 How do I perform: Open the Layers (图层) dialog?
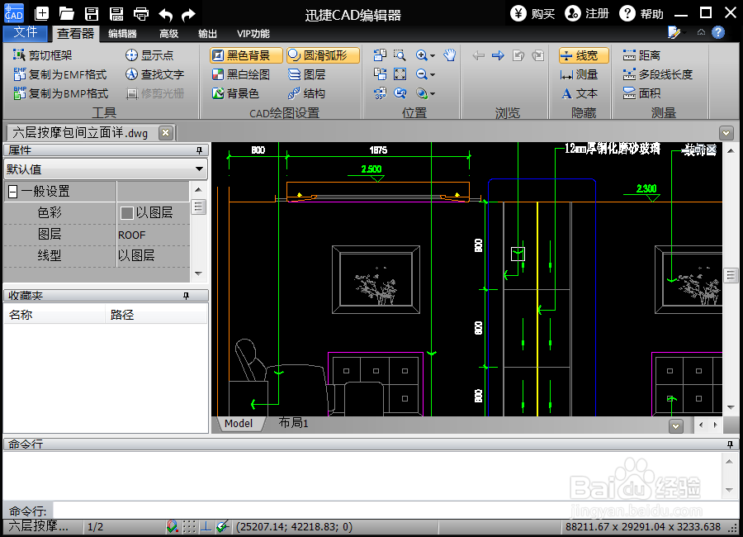(x=306, y=74)
